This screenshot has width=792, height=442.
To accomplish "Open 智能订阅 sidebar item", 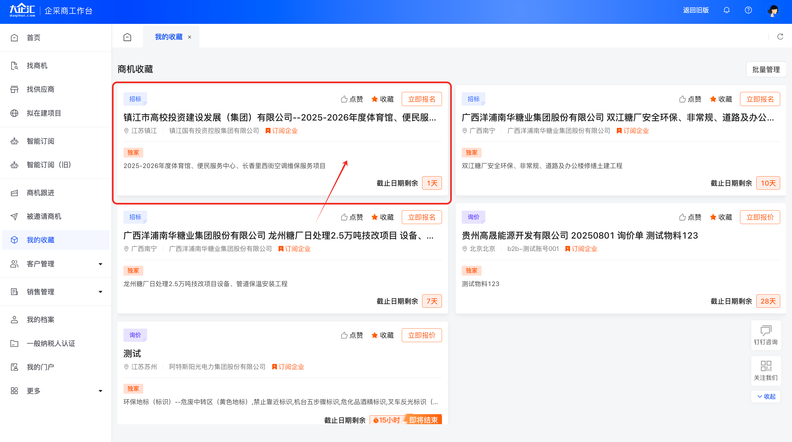I will click(56, 141).
